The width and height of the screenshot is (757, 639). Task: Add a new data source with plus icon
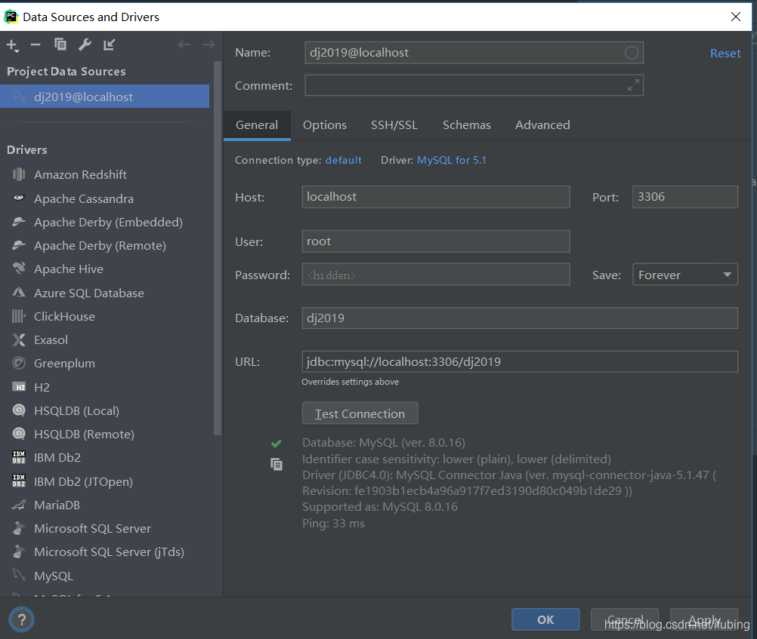13,45
